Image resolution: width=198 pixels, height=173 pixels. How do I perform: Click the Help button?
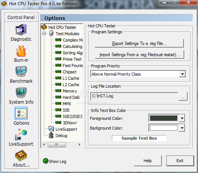148,161
